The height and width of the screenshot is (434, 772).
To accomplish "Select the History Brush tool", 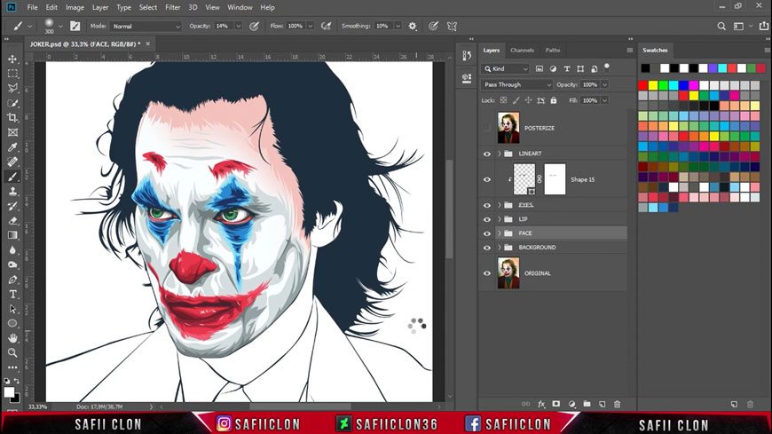I will (x=12, y=206).
